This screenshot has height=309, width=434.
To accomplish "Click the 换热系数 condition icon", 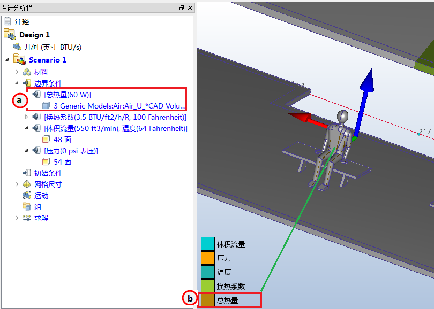I will pyautogui.click(x=36, y=117).
